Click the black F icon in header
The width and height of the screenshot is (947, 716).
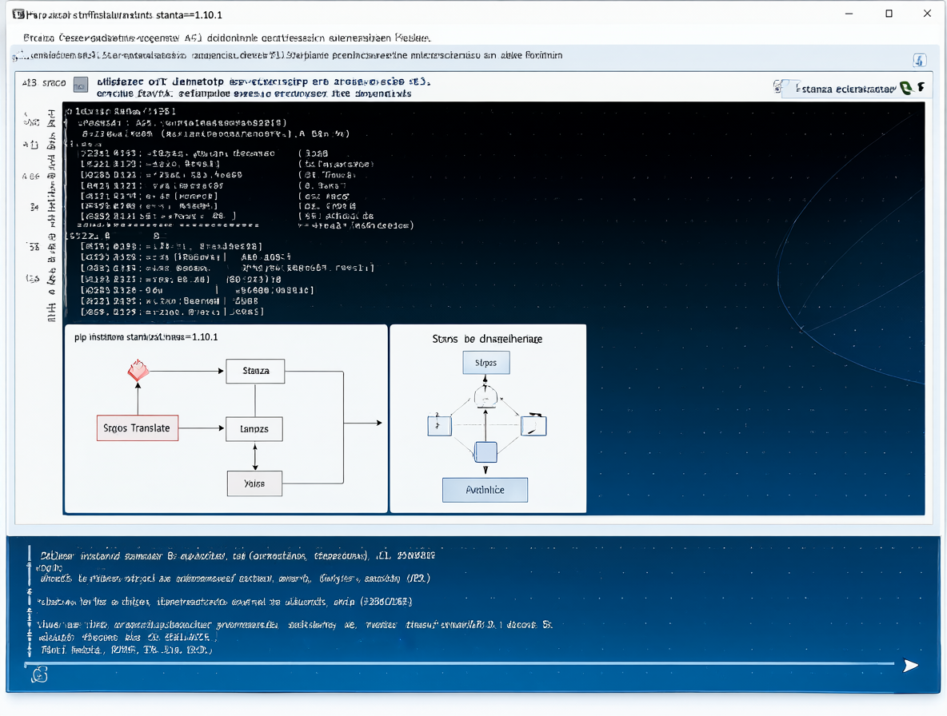(x=921, y=87)
